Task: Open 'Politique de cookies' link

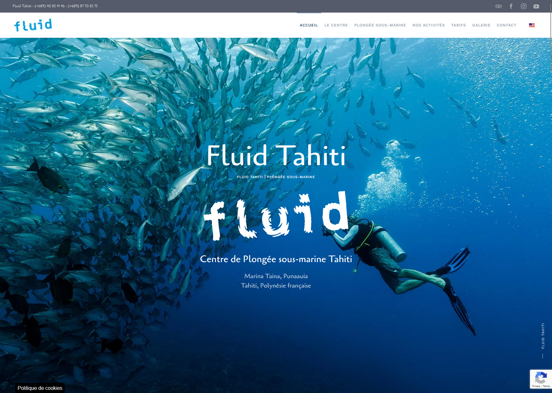Action: (40, 388)
